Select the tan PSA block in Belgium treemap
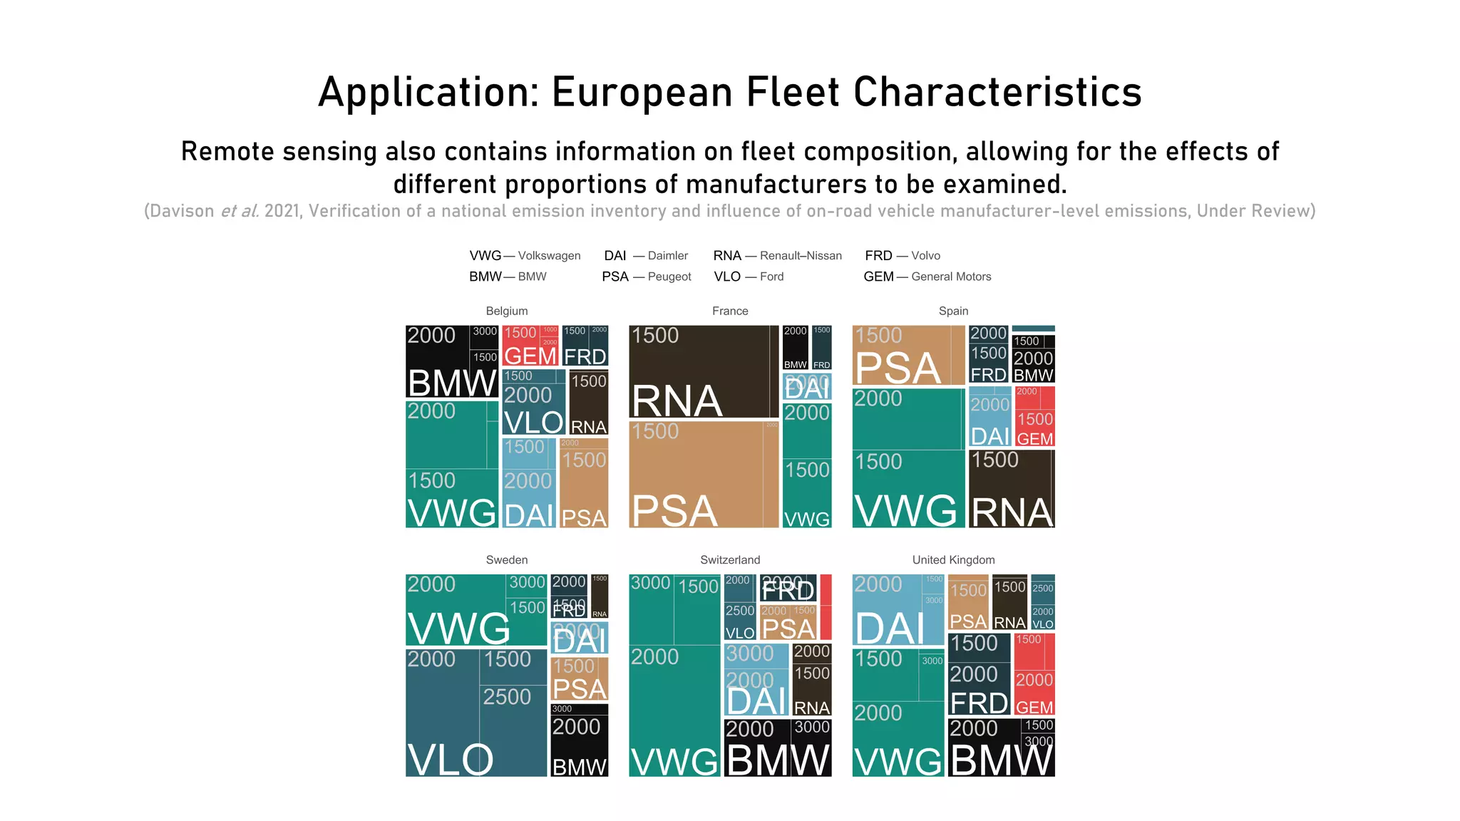The width and height of the screenshot is (1460, 821). tap(584, 482)
